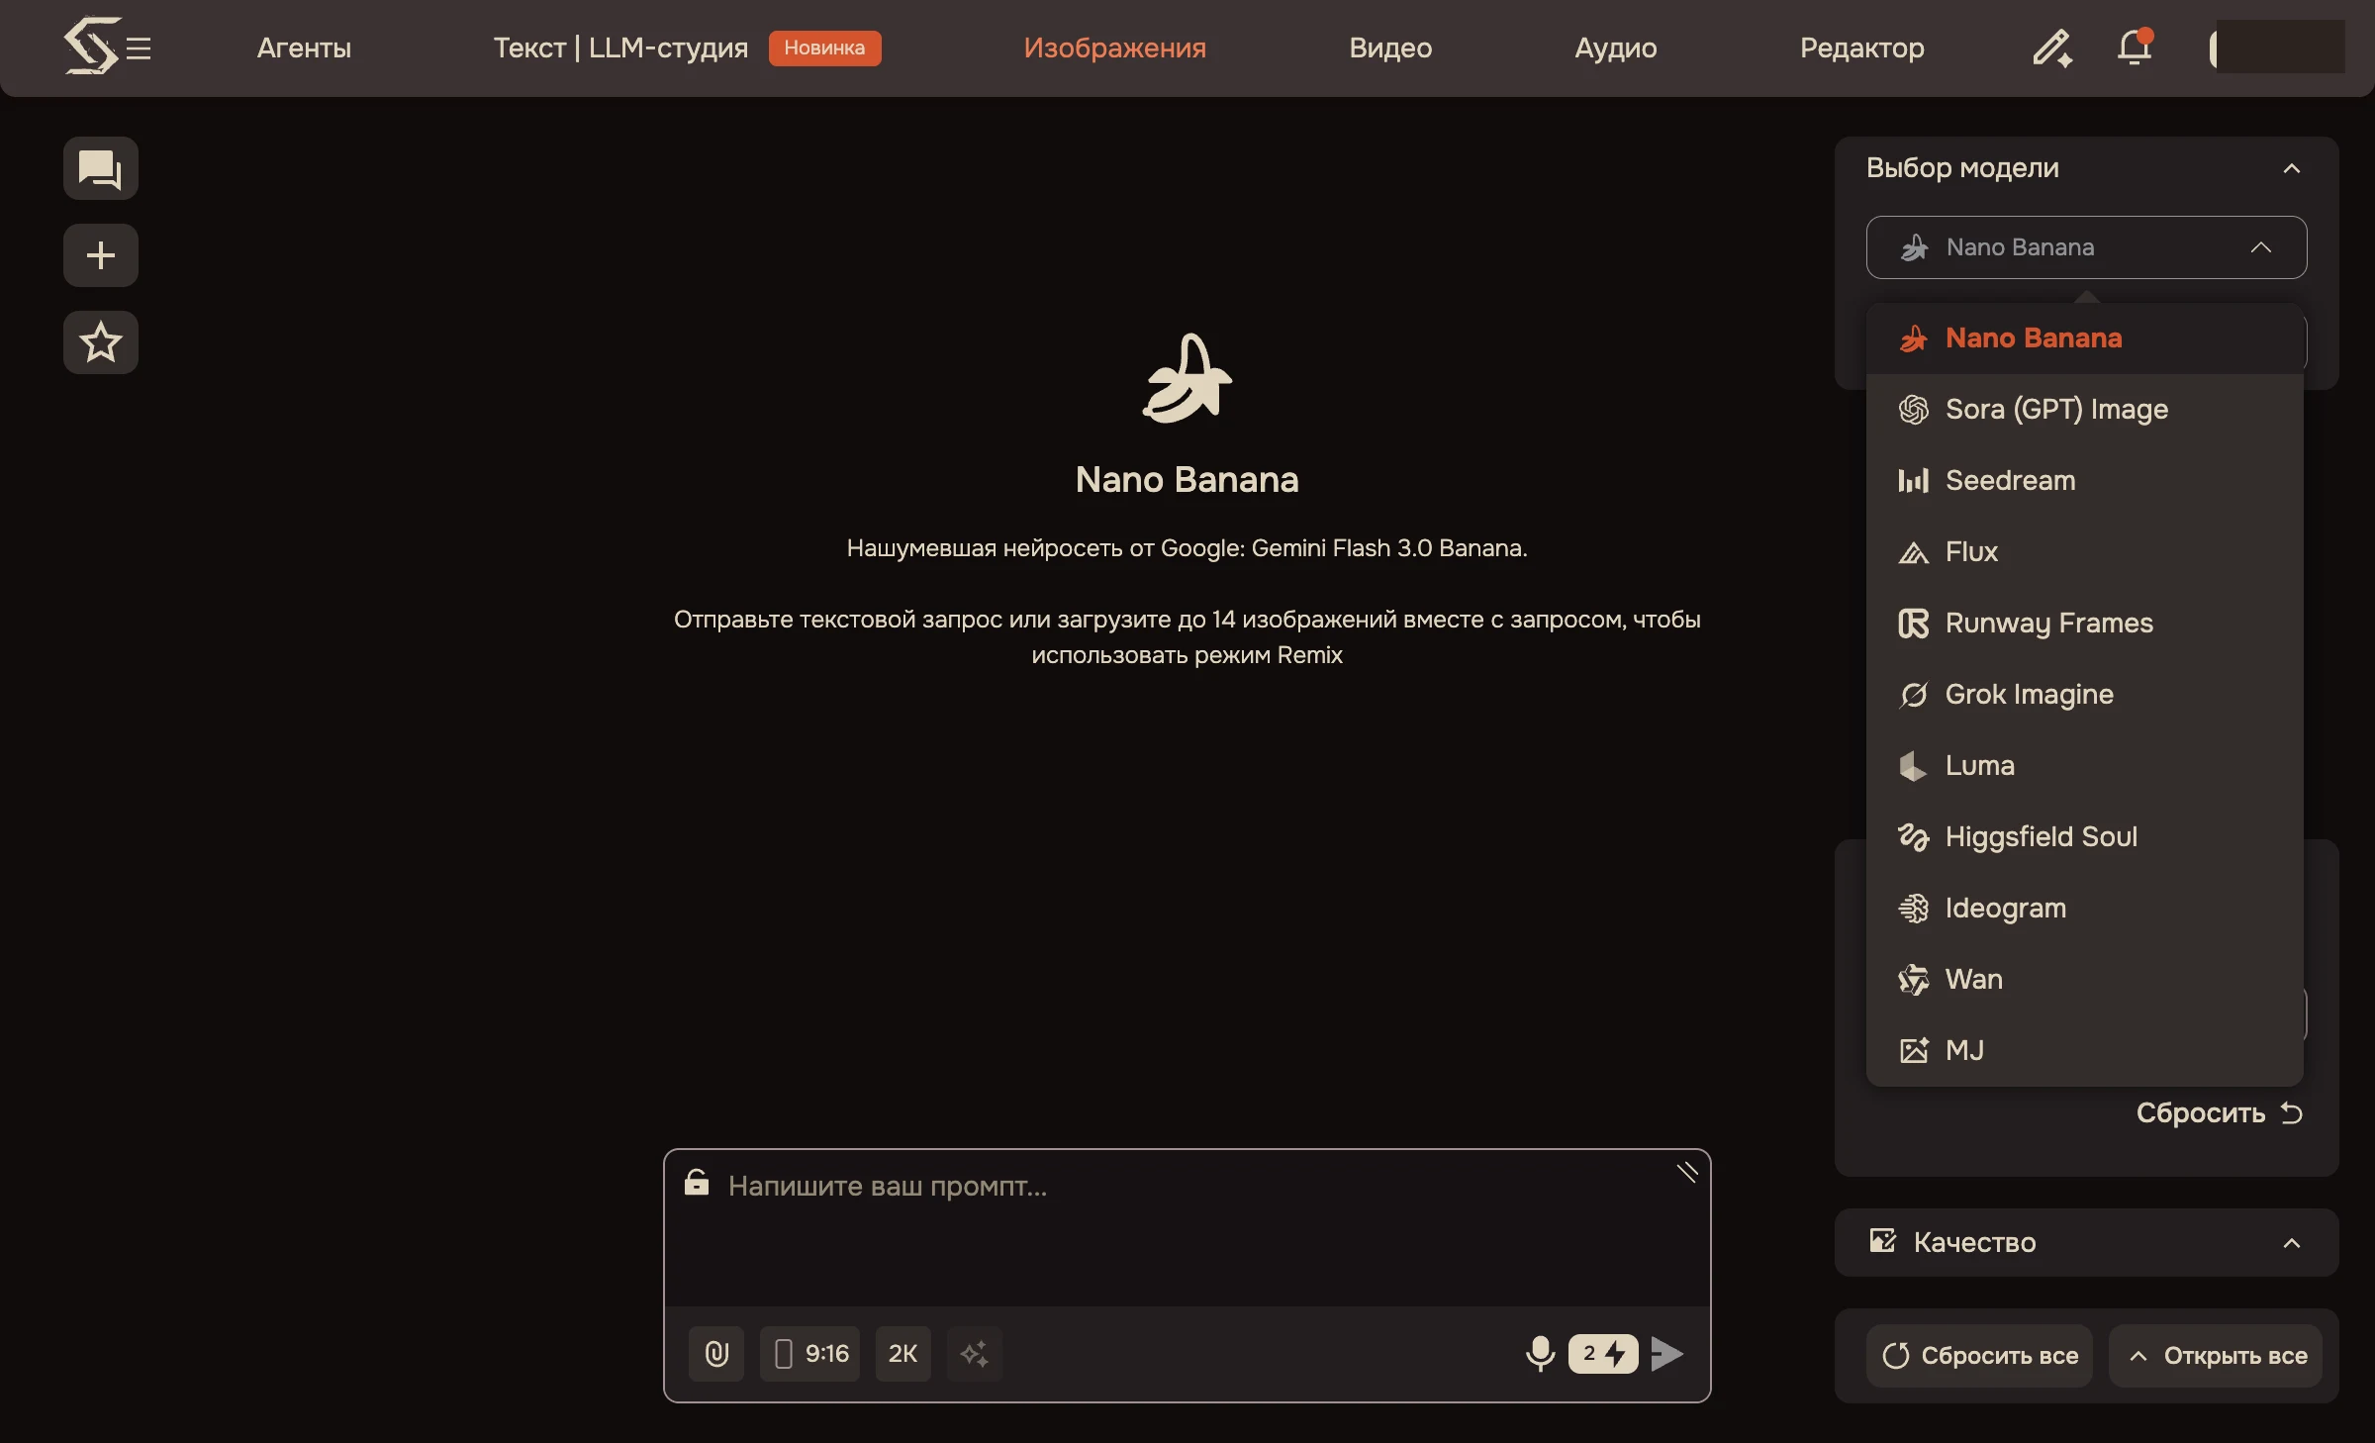The width and height of the screenshot is (2375, 1443).
Task: Click the Nano Banana heading in the center
Action: tap(1187, 480)
